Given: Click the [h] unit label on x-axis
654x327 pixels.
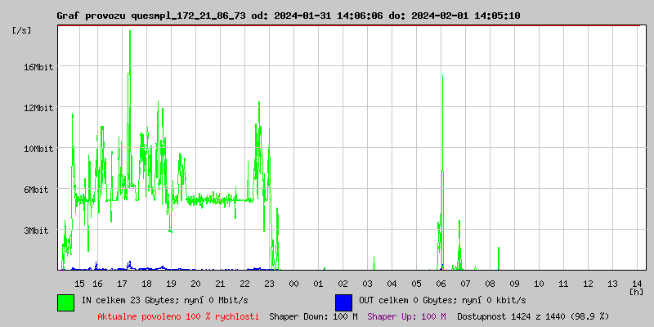Looking at the screenshot, I should pos(636,291).
